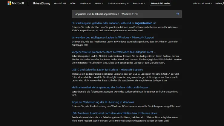The image size is (224, 126).
Task: Open the Konto & Abrechnung dropdown
Action: click(x=118, y=4)
